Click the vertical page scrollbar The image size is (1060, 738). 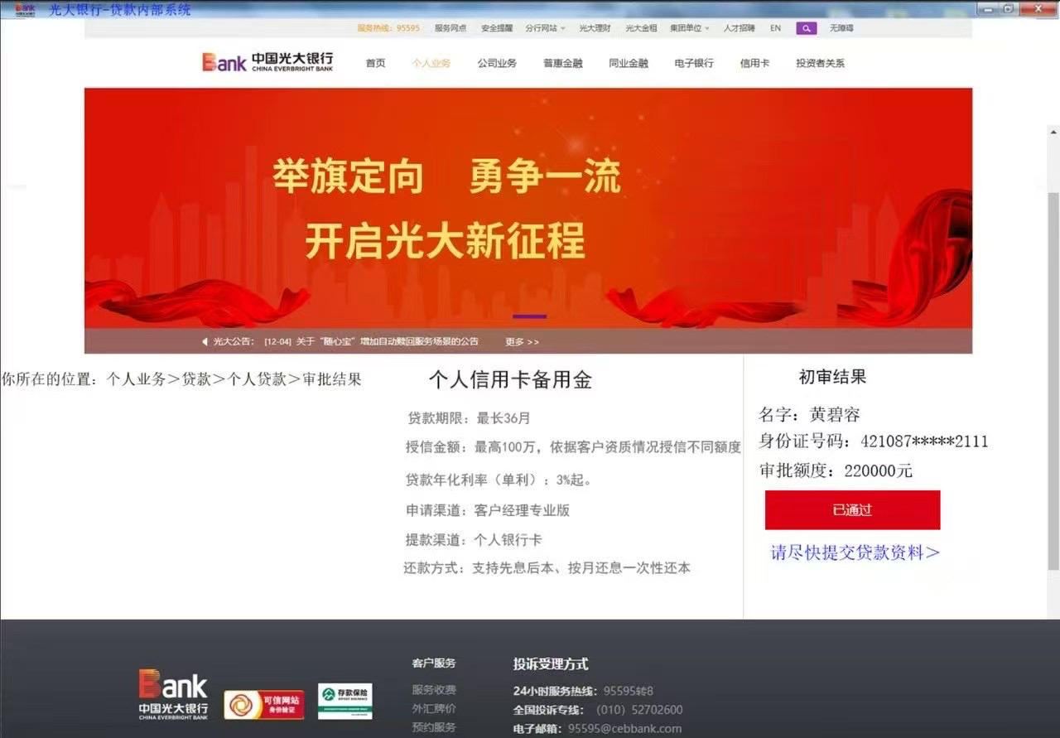tap(1053, 380)
